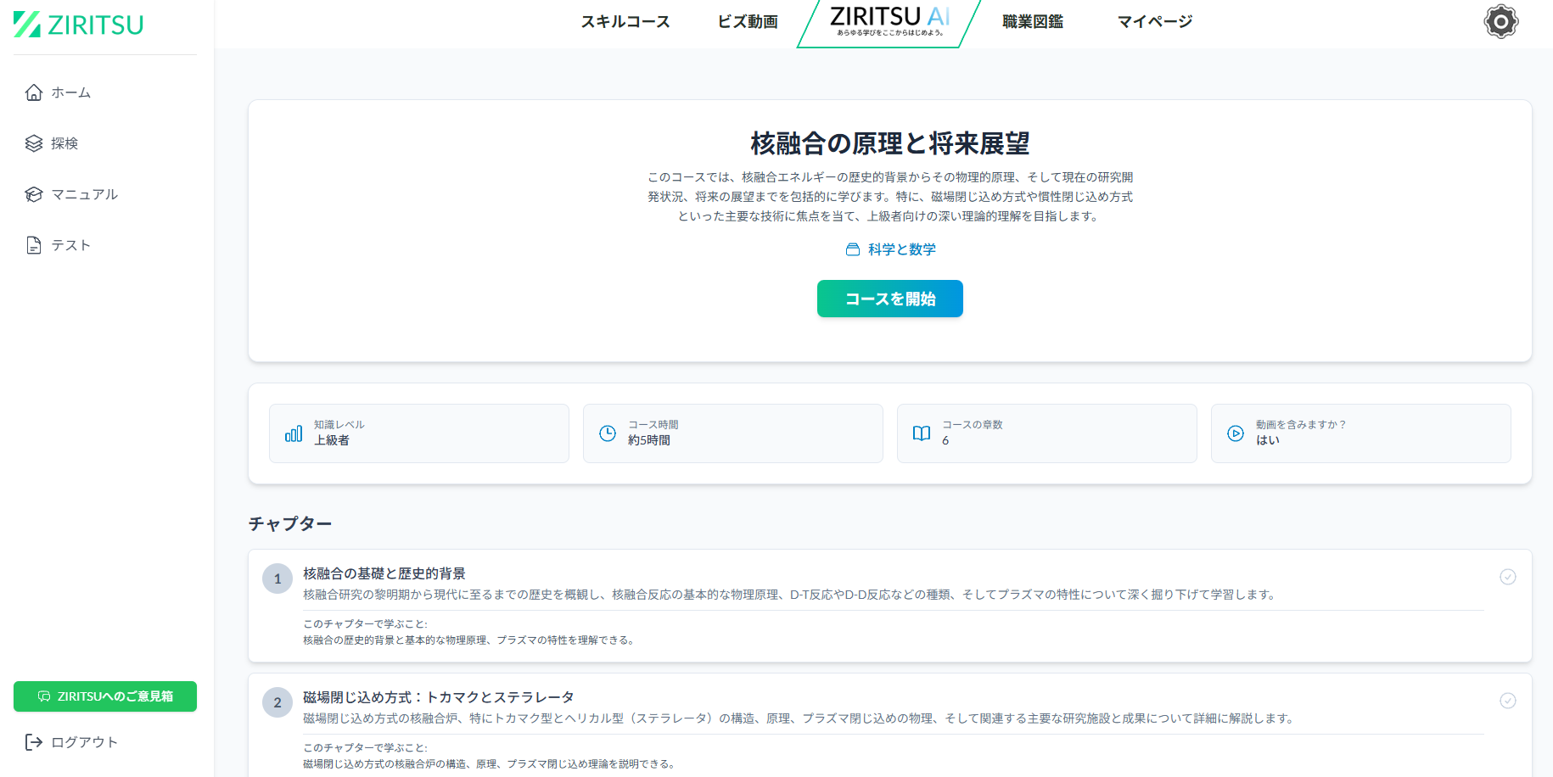Screen dimensions: 1553x777
Task: Open the ZIRITSUへのご意見箱 feedback button
Action: (x=105, y=696)
